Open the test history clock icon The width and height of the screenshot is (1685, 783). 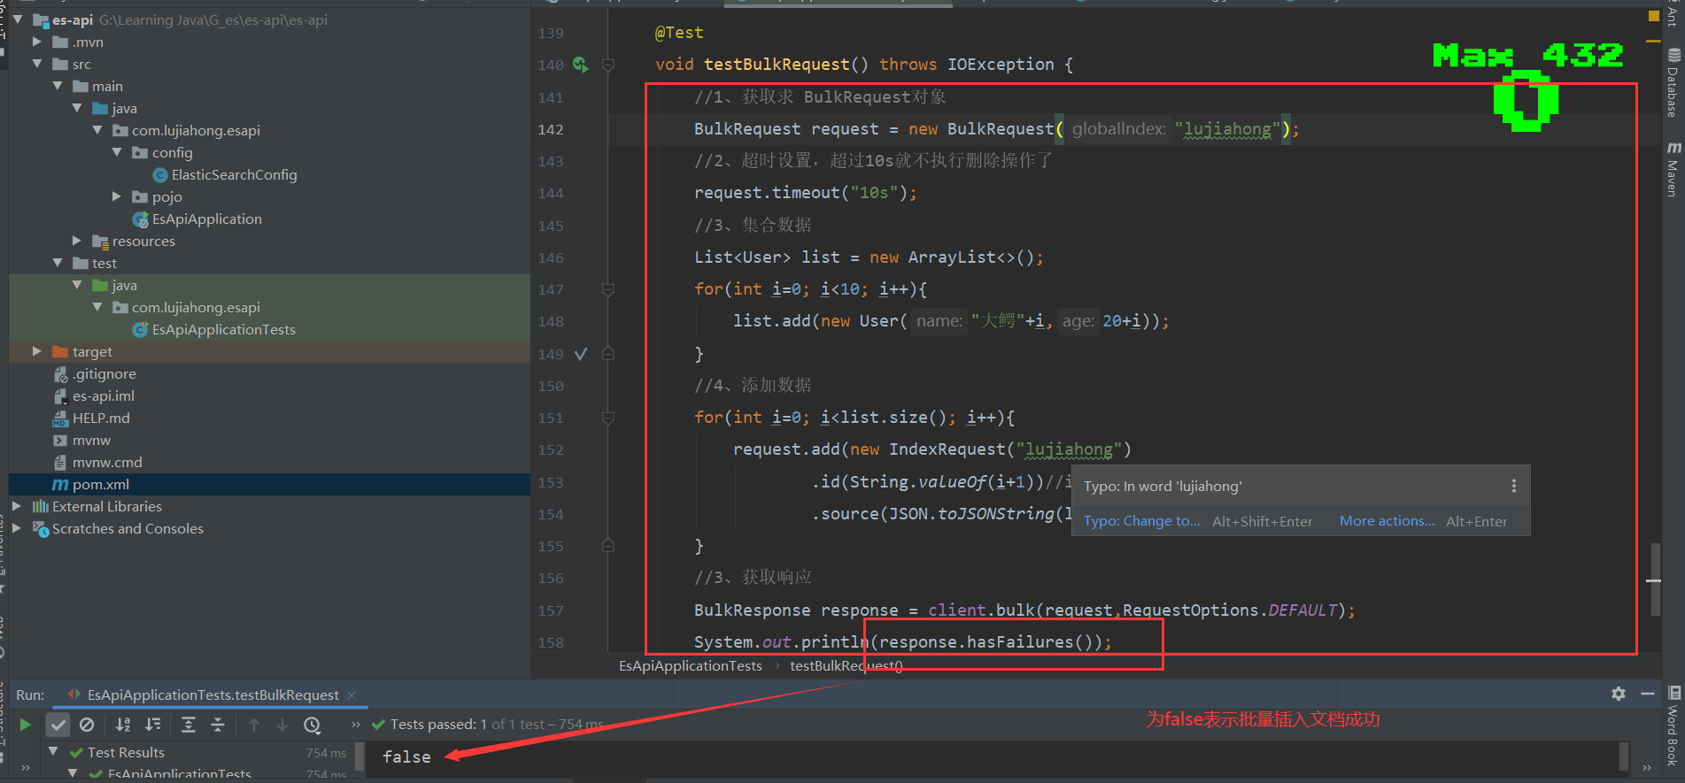pos(312,725)
